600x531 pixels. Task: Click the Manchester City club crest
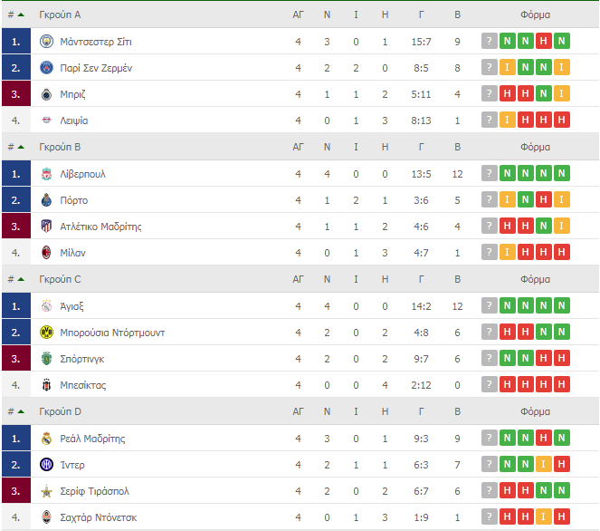click(x=47, y=42)
